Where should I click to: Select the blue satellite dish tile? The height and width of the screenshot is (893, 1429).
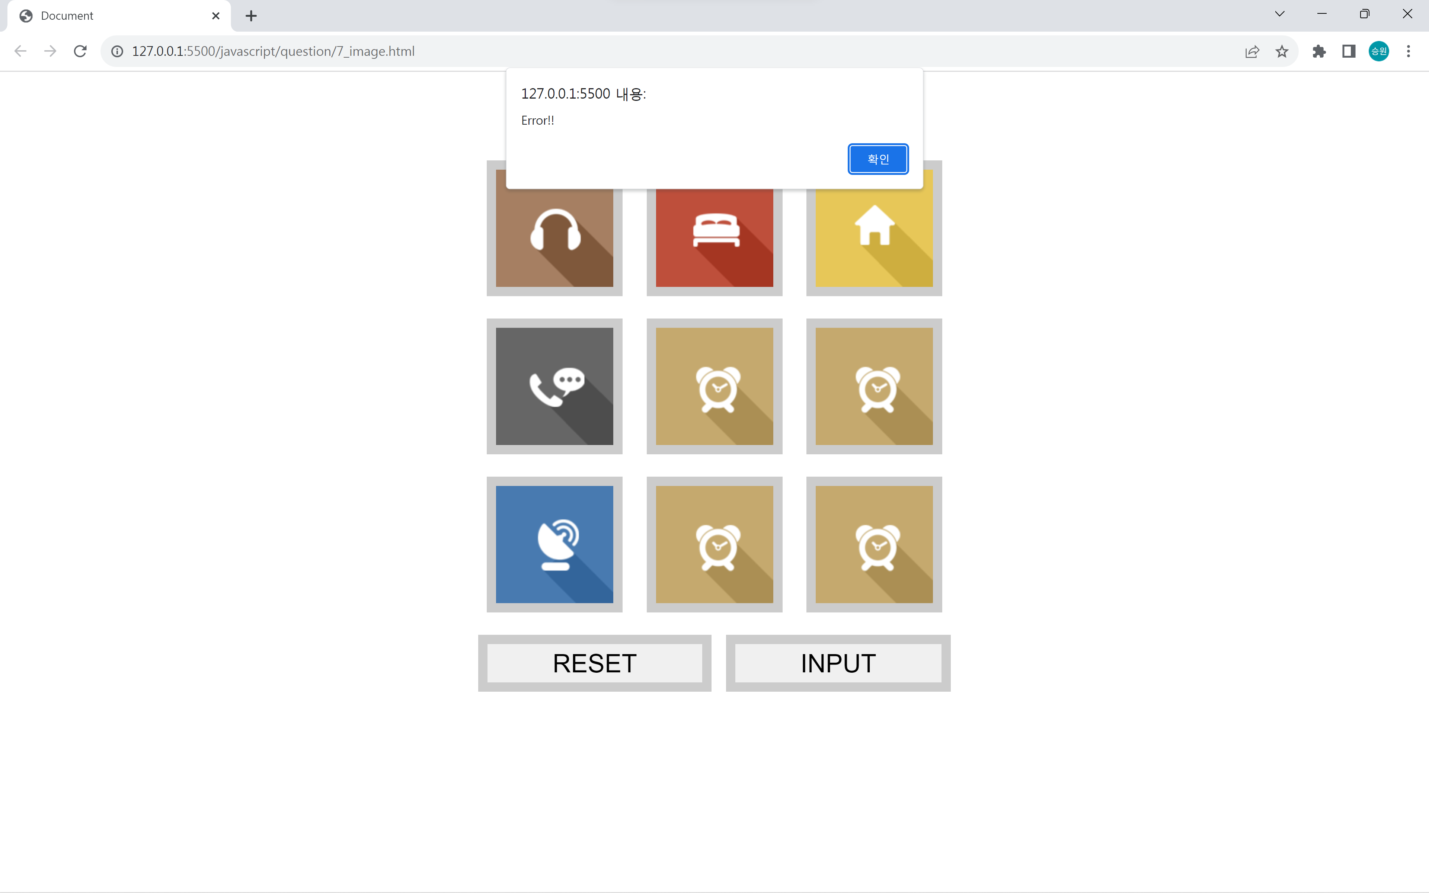554,544
